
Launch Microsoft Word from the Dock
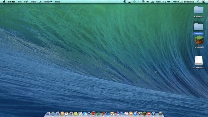(x=108, y=113)
